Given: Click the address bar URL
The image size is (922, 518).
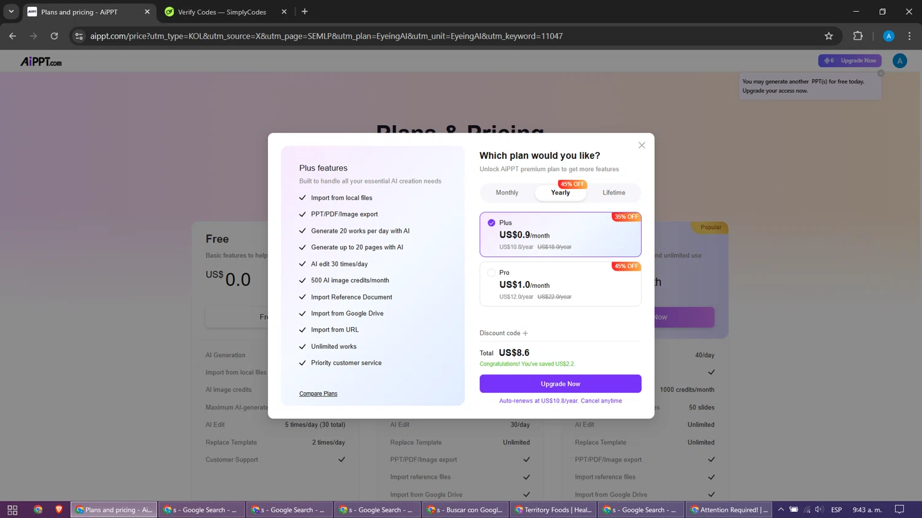Looking at the screenshot, I should coord(326,36).
